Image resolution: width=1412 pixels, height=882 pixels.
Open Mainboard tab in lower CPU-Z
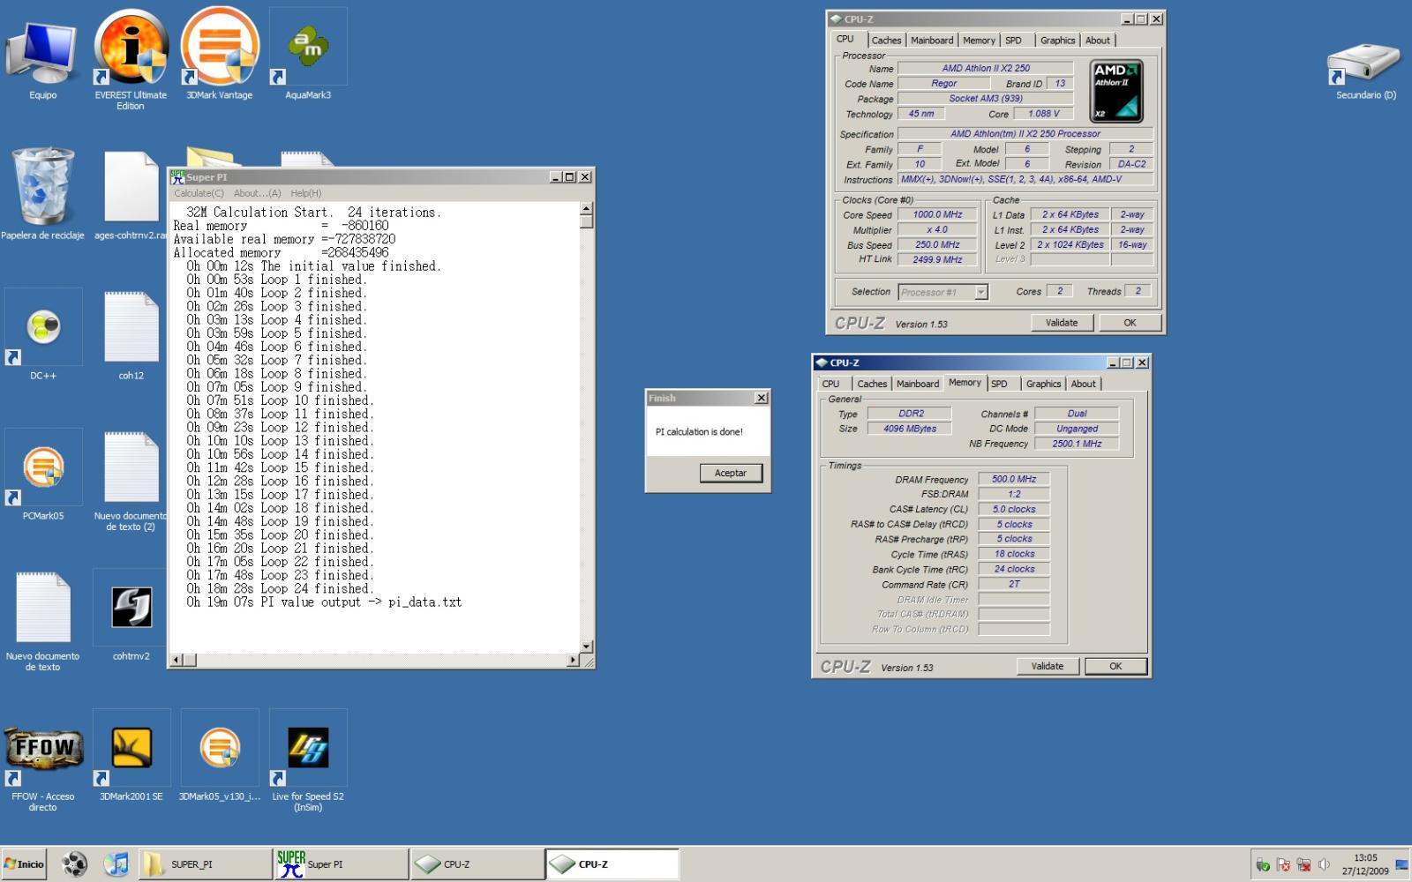pos(918,384)
